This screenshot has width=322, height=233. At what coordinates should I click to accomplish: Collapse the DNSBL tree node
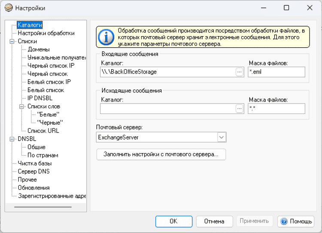12,139
